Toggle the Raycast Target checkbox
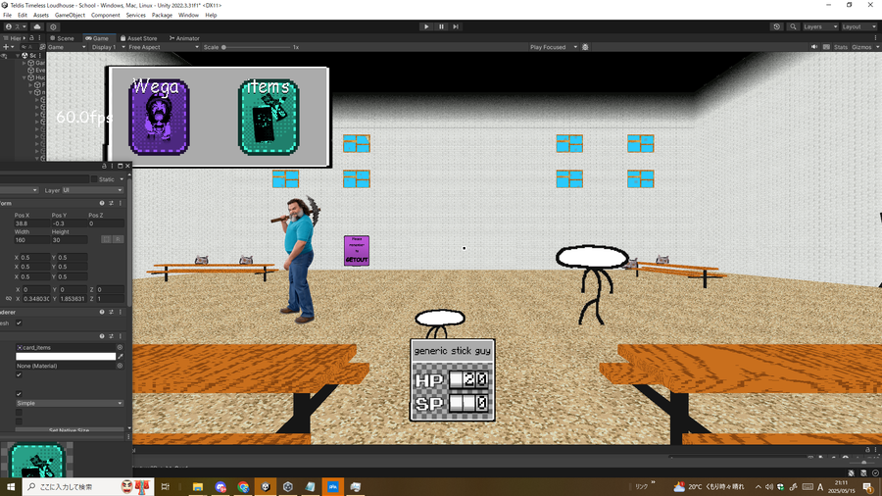Image resolution: width=882 pixels, height=496 pixels. pos(19,374)
